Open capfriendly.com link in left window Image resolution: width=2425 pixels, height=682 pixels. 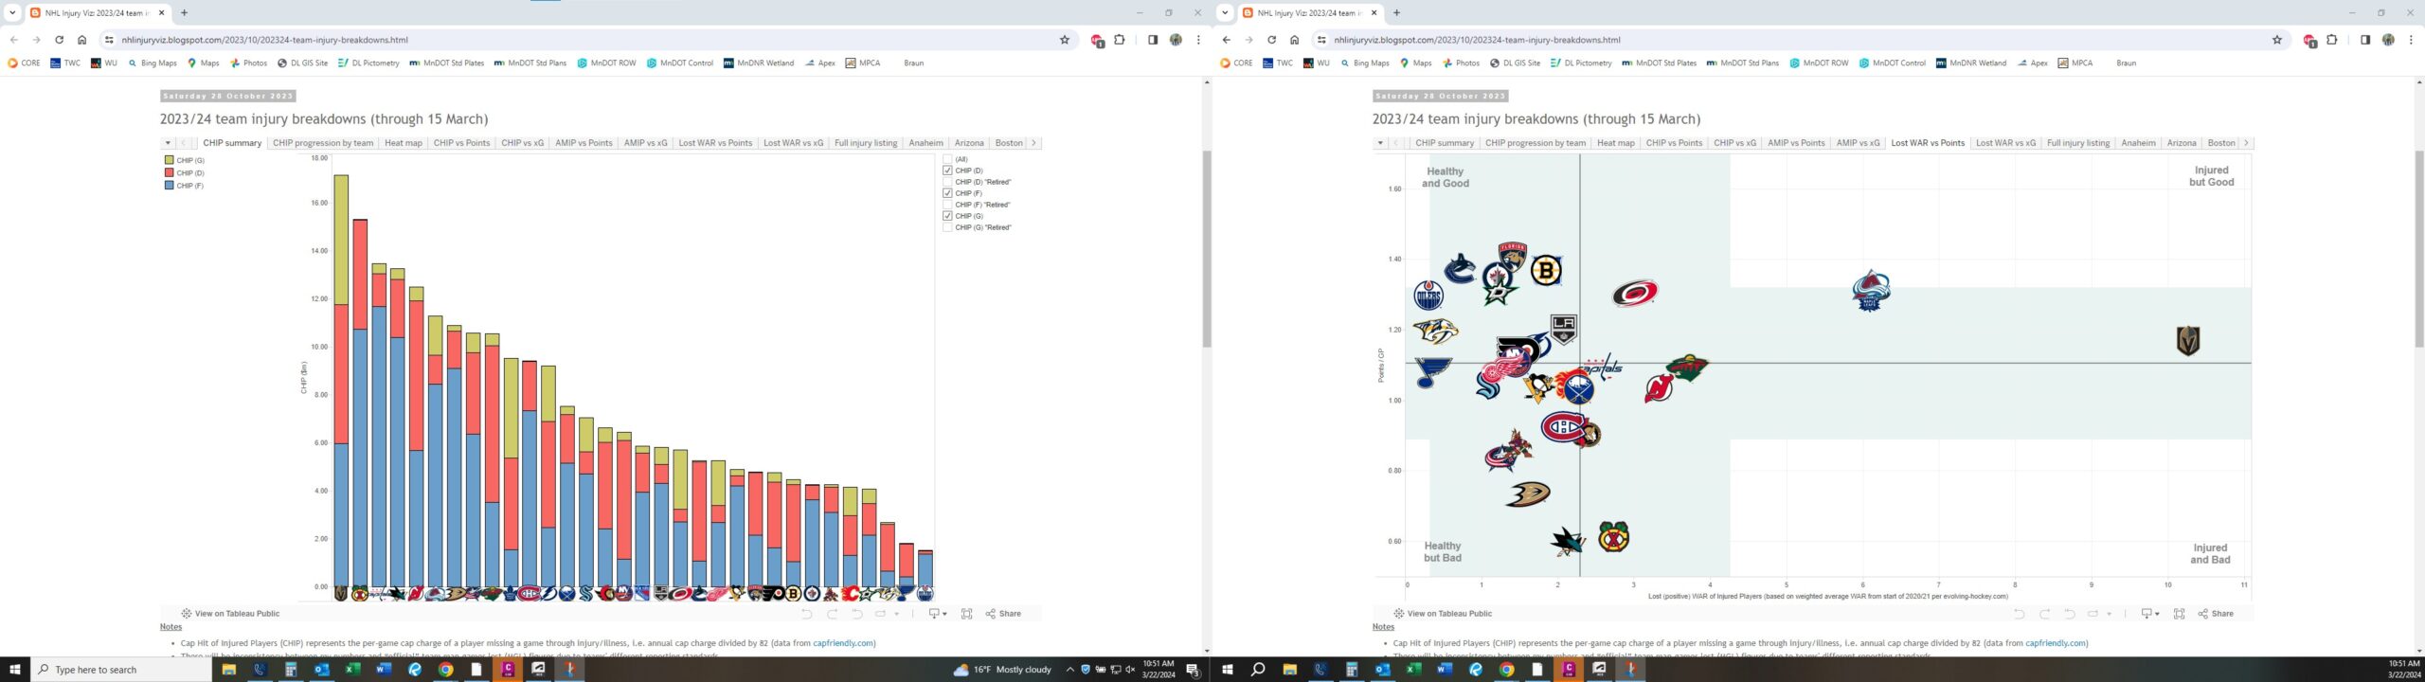tap(843, 643)
